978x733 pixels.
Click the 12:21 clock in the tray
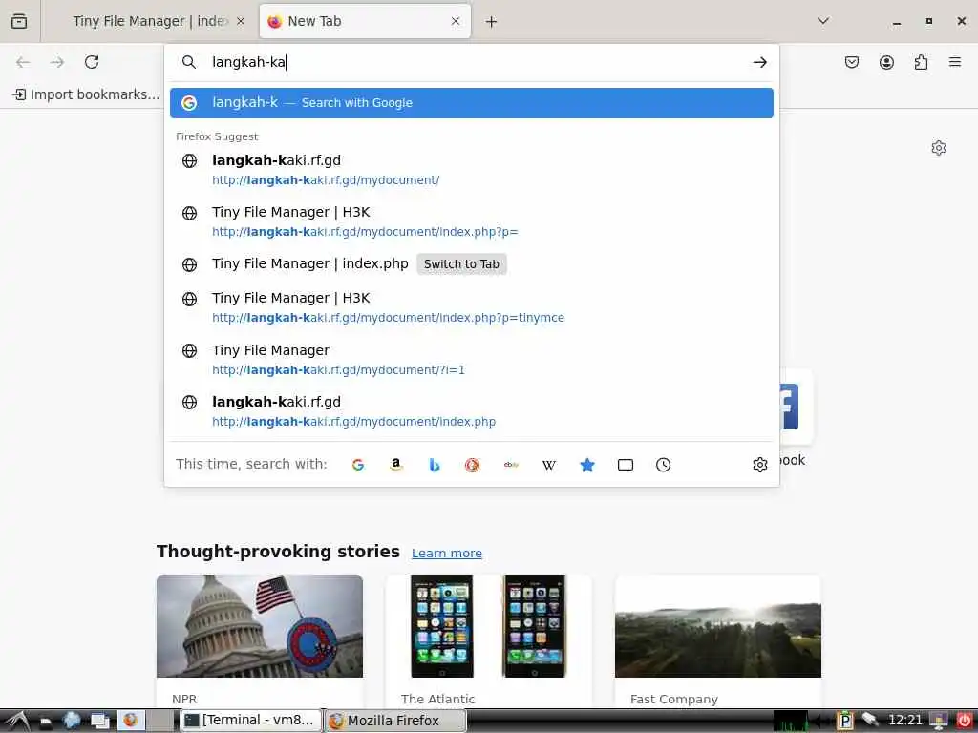tap(904, 721)
